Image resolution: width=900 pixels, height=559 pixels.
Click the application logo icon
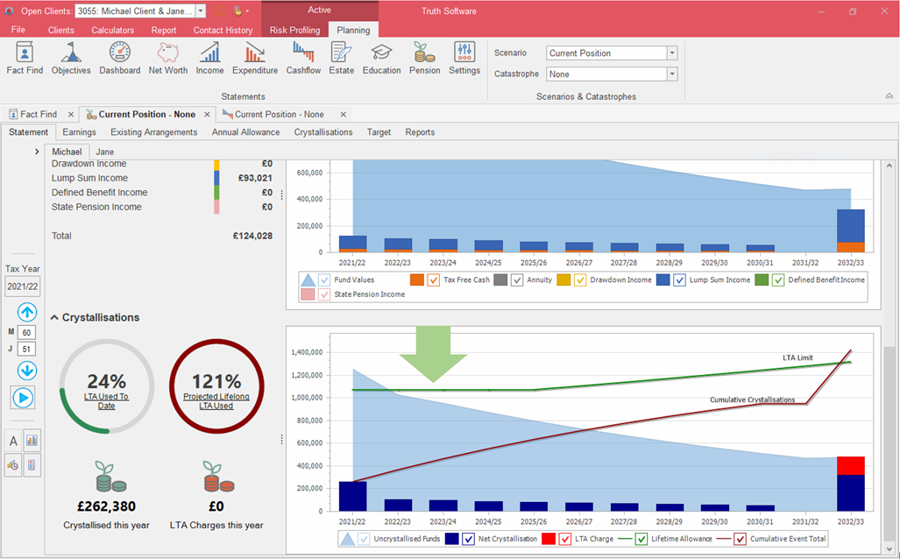click(9, 11)
